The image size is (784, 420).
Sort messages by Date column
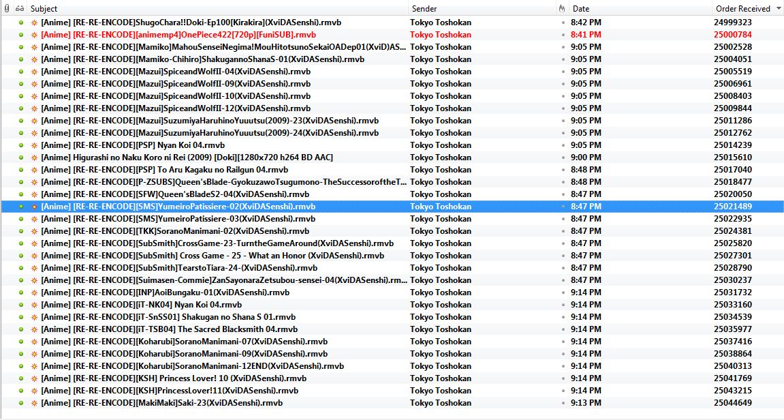pyautogui.click(x=581, y=8)
